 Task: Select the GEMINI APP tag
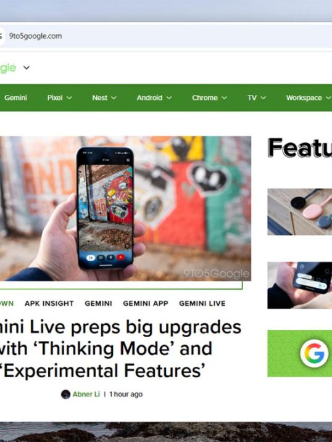[146, 303]
